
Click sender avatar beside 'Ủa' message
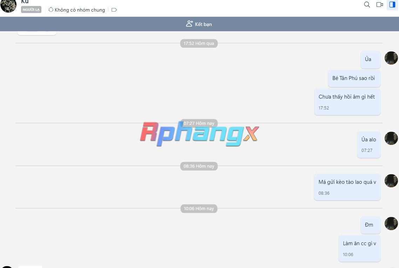click(391, 58)
